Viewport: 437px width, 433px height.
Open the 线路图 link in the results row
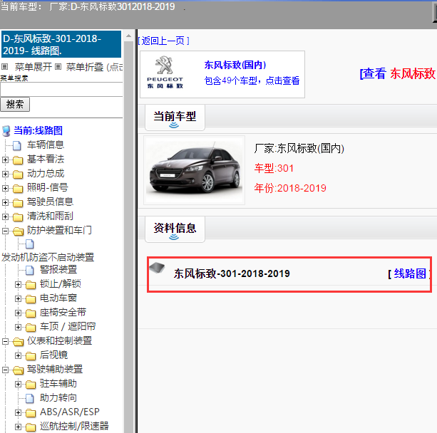(x=410, y=273)
